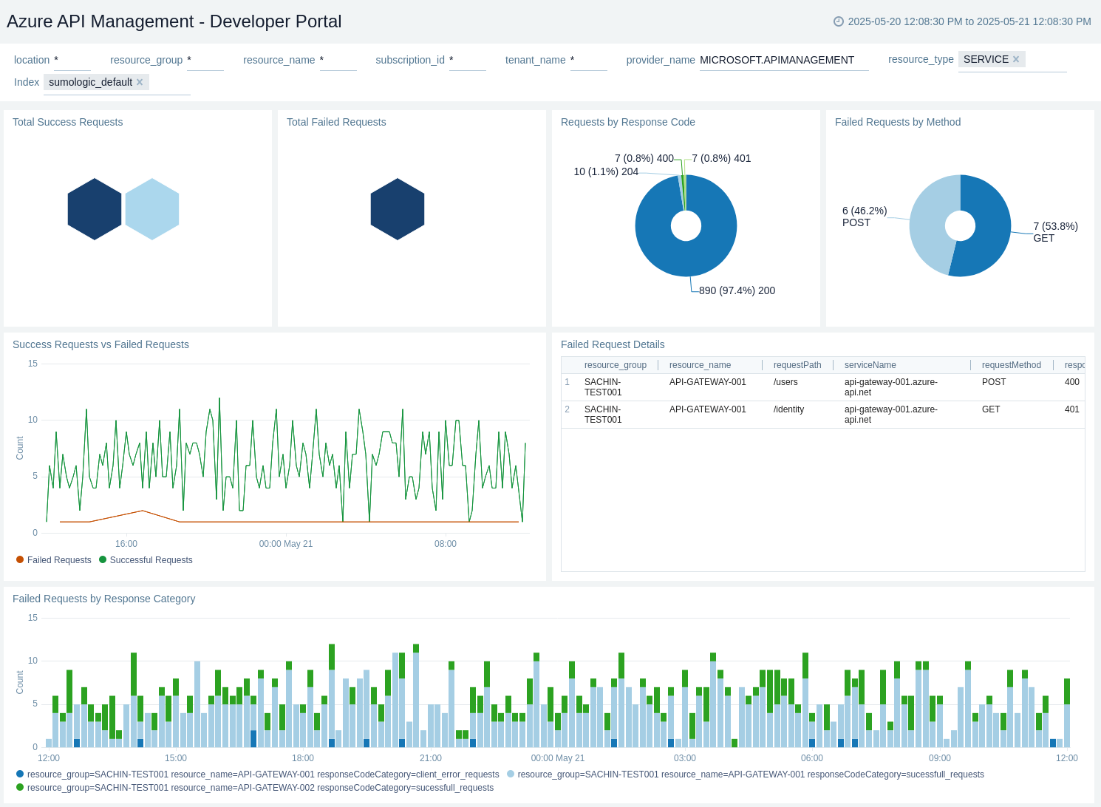Image resolution: width=1101 pixels, height=807 pixels.
Task: Edit the tenant_name filter field
Action: (588, 61)
